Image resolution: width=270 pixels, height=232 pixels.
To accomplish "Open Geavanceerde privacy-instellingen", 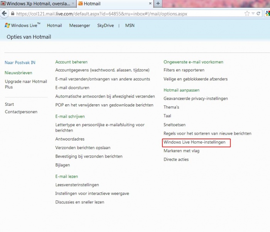I will coord(196,98).
